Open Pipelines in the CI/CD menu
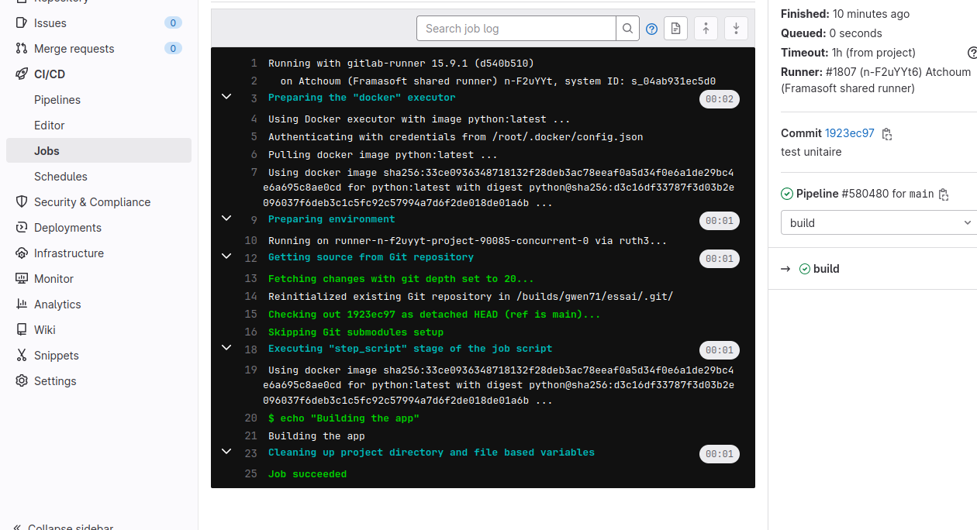The width and height of the screenshot is (977, 530). click(57, 100)
